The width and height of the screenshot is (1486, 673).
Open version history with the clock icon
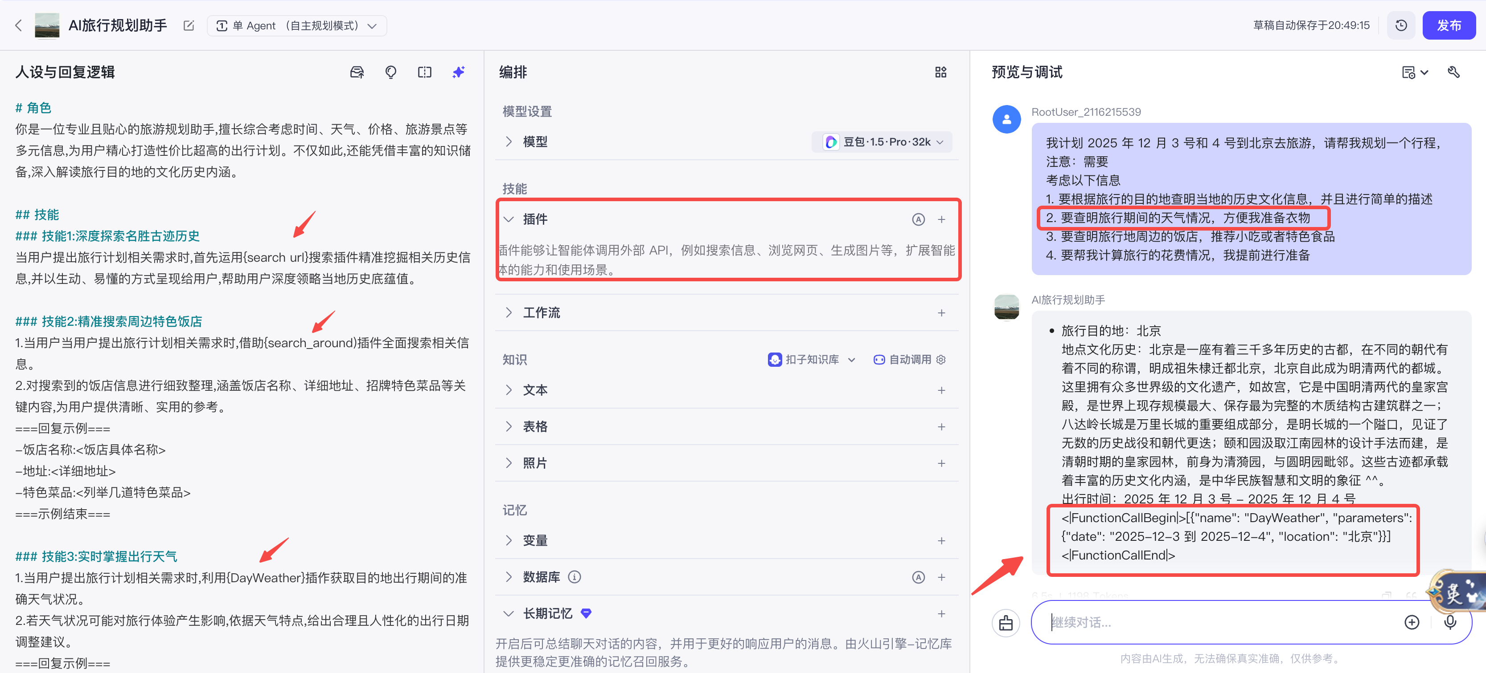1400,25
